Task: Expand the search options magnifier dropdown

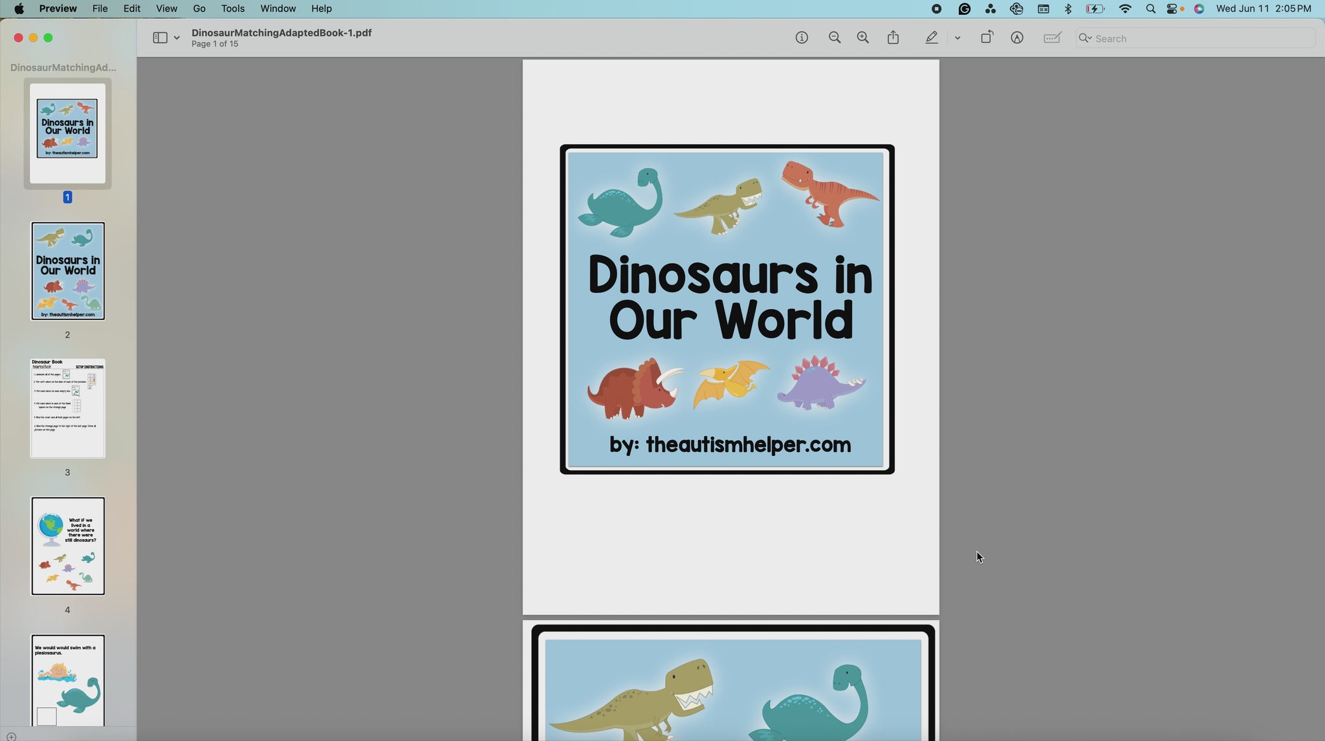Action: (x=1085, y=38)
